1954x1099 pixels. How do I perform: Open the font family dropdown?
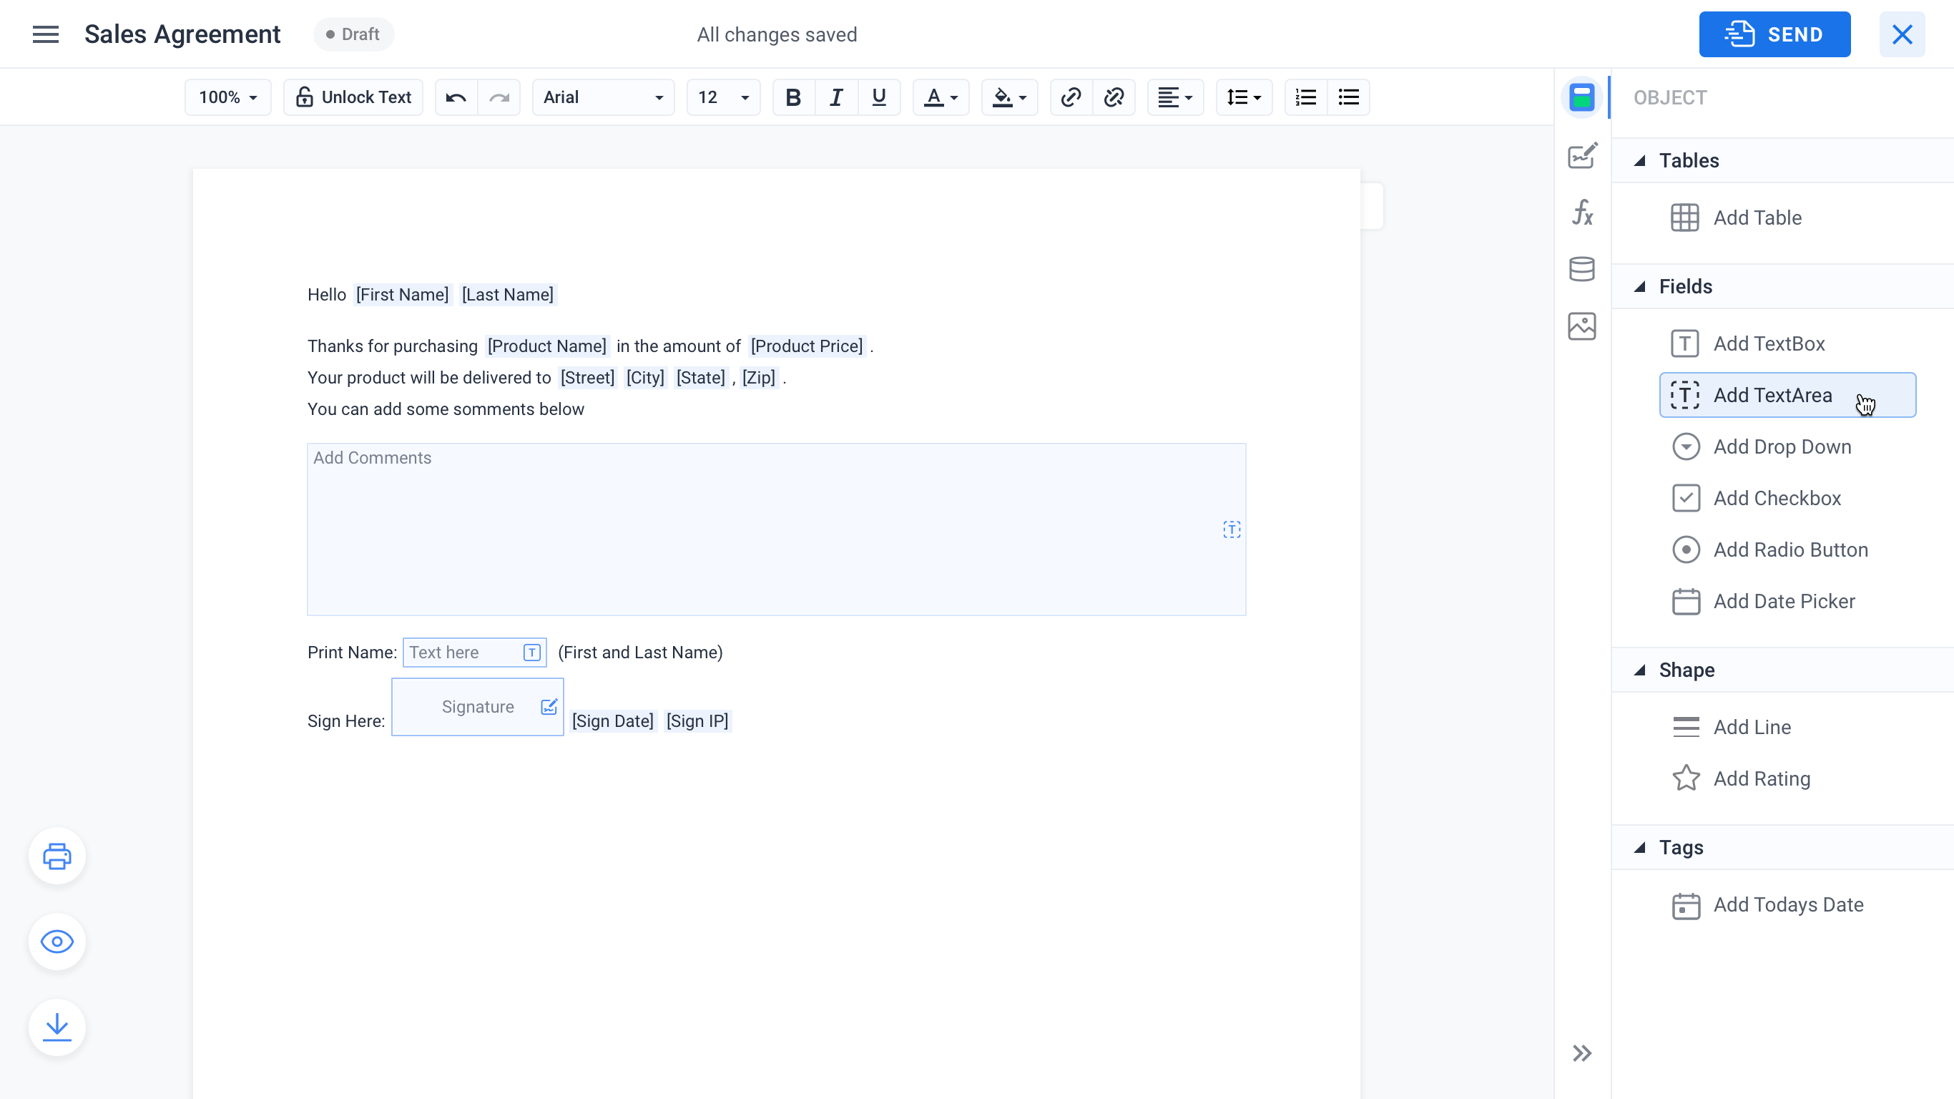tap(602, 97)
